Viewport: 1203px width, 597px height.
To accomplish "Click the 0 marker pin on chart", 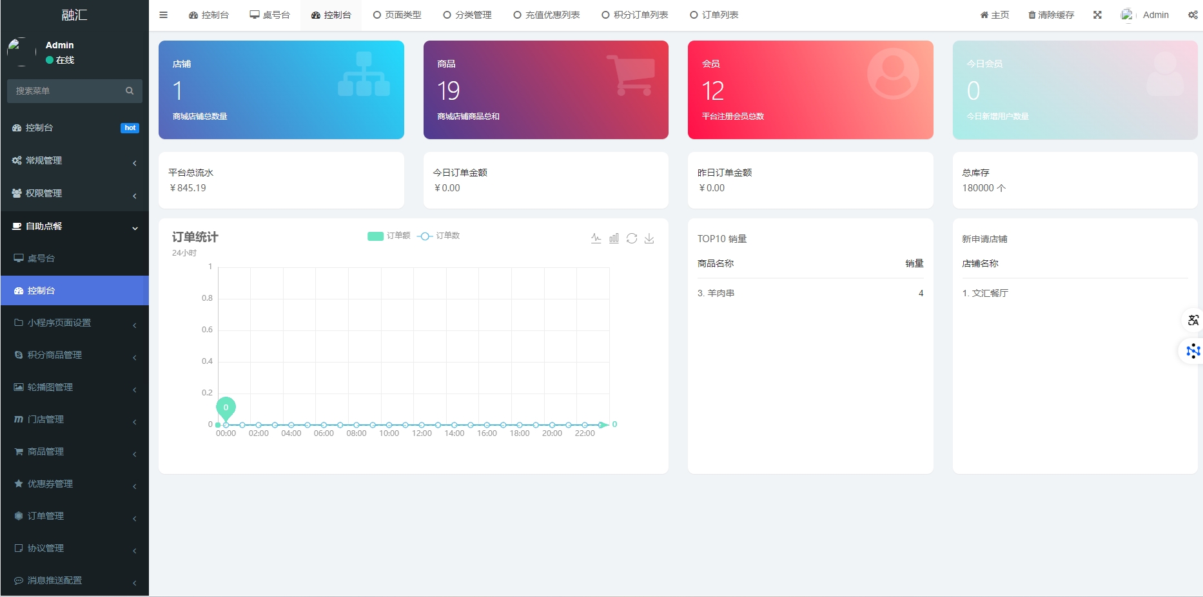I will (x=226, y=408).
